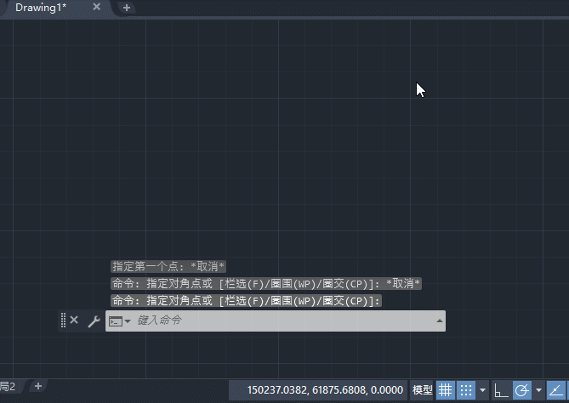Close the Drawing1* tab
569x403 pixels.
click(96, 7)
